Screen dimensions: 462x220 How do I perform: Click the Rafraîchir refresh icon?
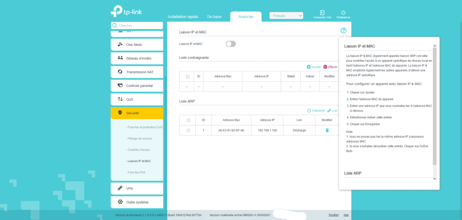309,110
